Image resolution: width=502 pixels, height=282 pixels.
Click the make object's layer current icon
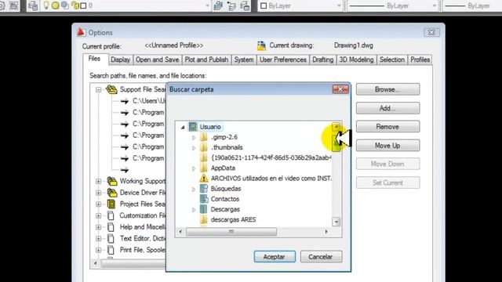click(218, 5)
